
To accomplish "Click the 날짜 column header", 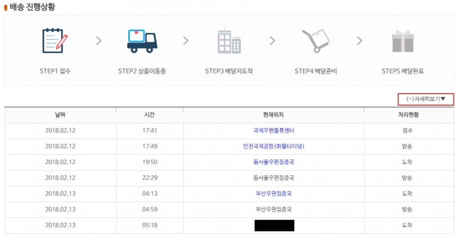I will click(60, 115).
